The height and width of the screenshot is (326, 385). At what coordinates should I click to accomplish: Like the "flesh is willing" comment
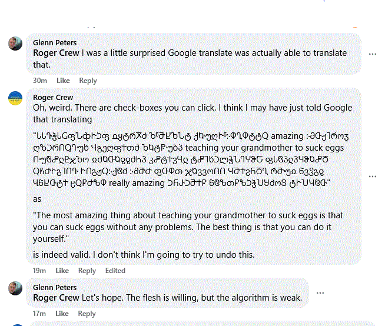pyautogui.click(x=63, y=314)
